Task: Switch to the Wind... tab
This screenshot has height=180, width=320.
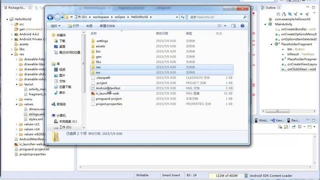Action: pyautogui.click(x=261, y=120)
